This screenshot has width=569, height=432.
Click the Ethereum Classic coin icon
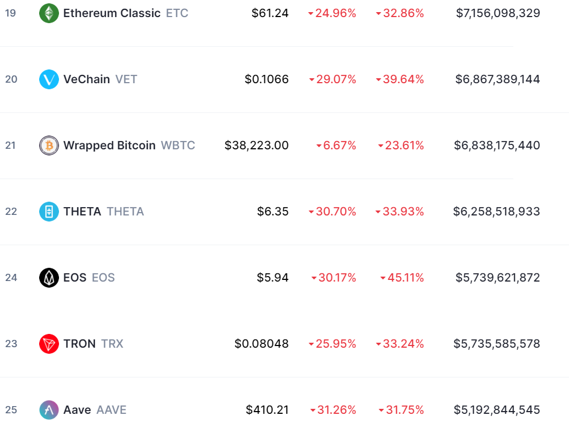[x=49, y=13]
